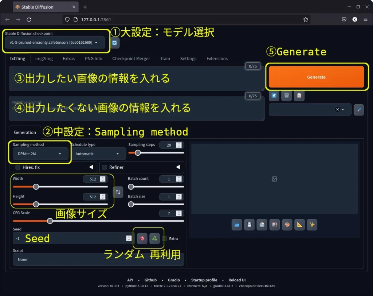Swap width and height values

[x=118, y=192]
